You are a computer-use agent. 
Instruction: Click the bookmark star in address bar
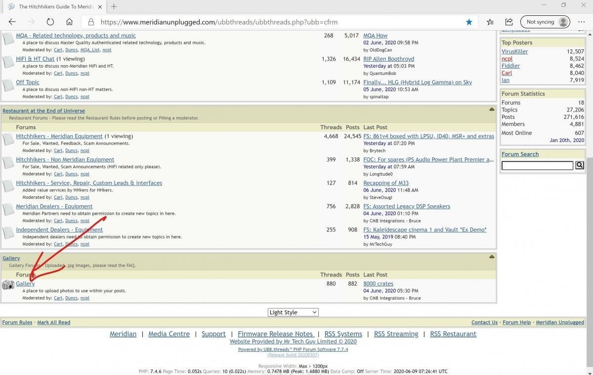coord(469,22)
